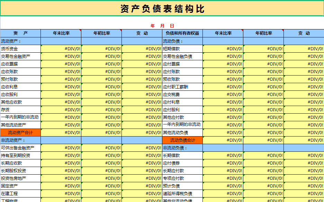The width and height of the screenshot is (324, 202).
Task: Click the 资产 column header cell
Action: tap(20, 33)
